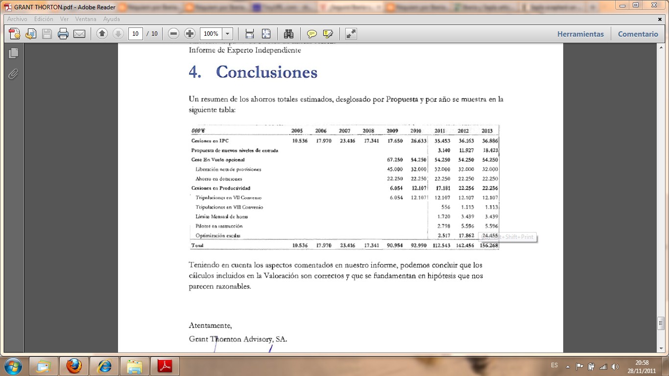The width and height of the screenshot is (669, 376).
Task: Open the Ventana menu
Action: coord(86,19)
